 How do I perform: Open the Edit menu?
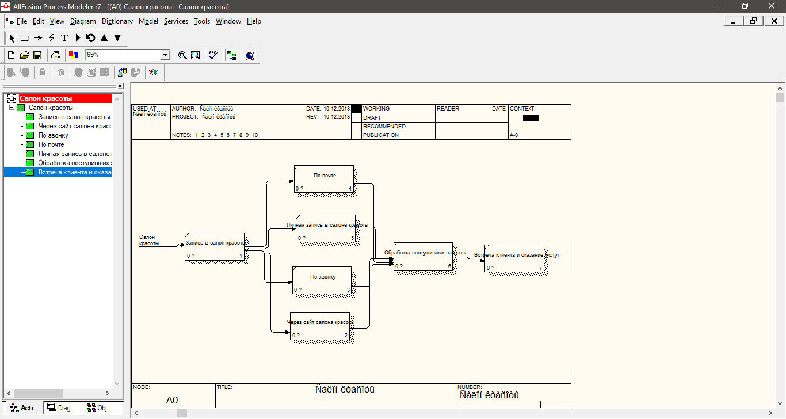(x=39, y=21)
